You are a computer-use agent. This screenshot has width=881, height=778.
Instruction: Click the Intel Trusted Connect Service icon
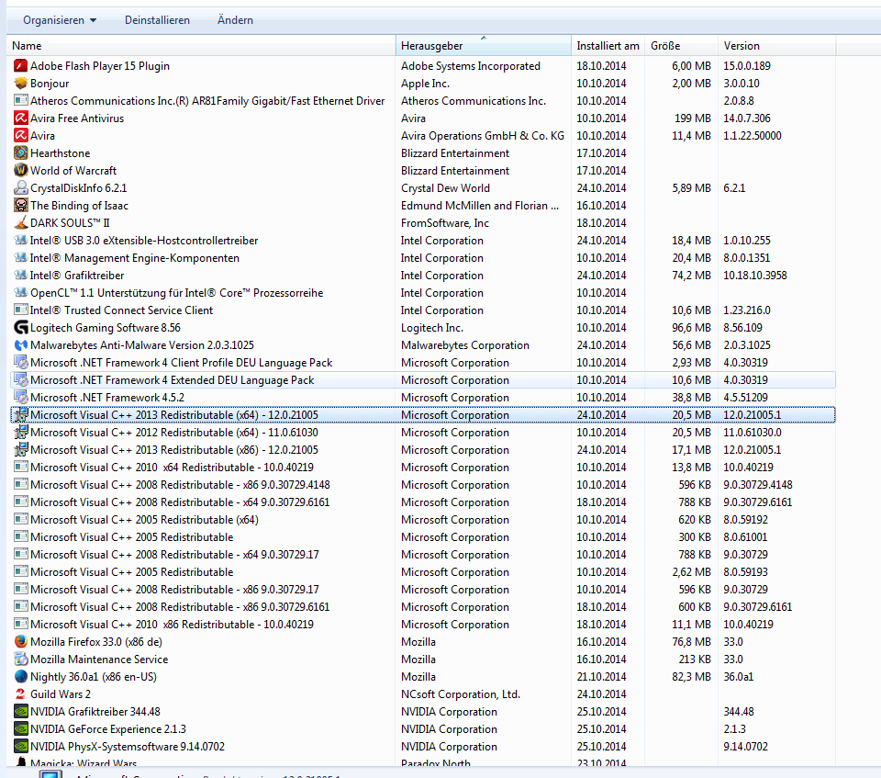pos(21,310)
